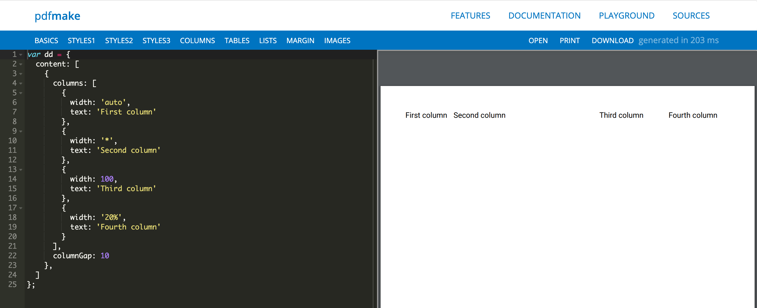Switch to the COLUMNS example

[x=198, y=40]
